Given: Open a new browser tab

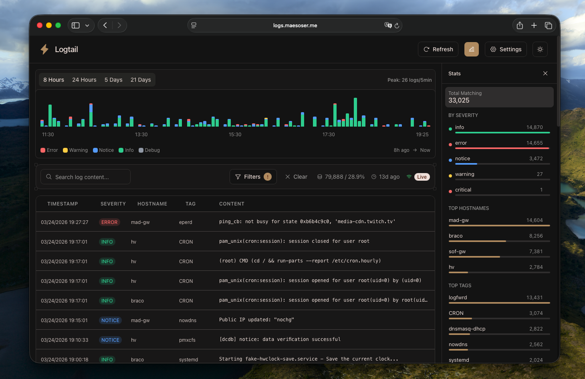Looking at the screenshot, I should click(x=534, y=25).
